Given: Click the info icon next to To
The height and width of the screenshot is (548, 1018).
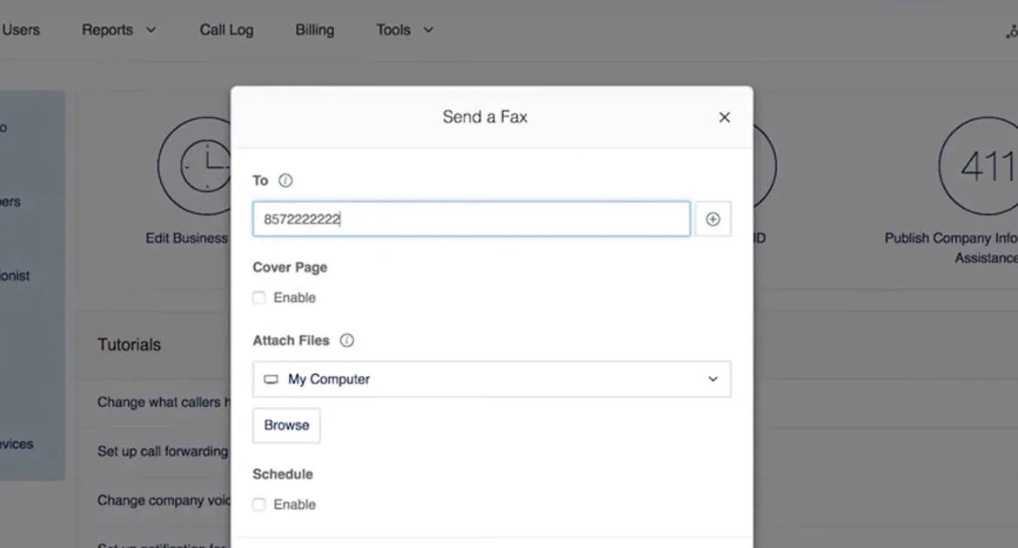Looking at the screenshot, I should click(x=285, y=181).
